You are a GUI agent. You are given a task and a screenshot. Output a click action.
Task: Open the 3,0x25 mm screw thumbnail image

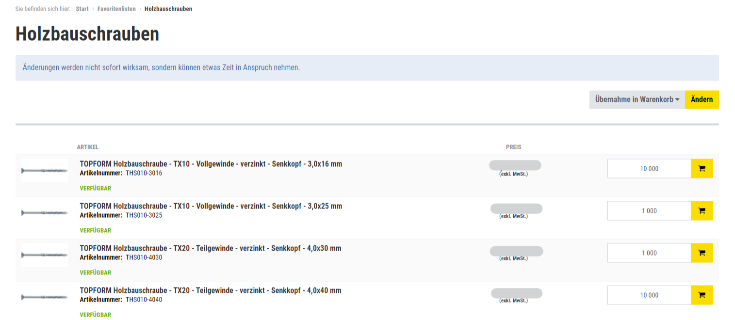(45, 213)
